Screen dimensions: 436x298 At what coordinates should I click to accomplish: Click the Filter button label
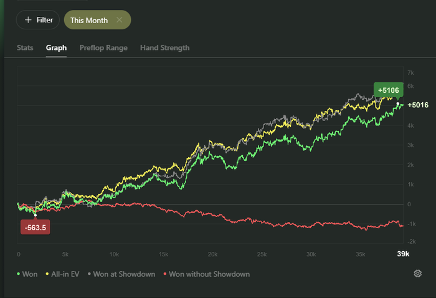pos(44,20)
